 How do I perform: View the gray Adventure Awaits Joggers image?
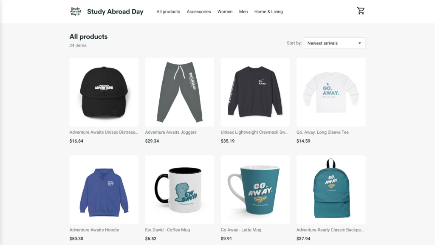click(180, 92)
